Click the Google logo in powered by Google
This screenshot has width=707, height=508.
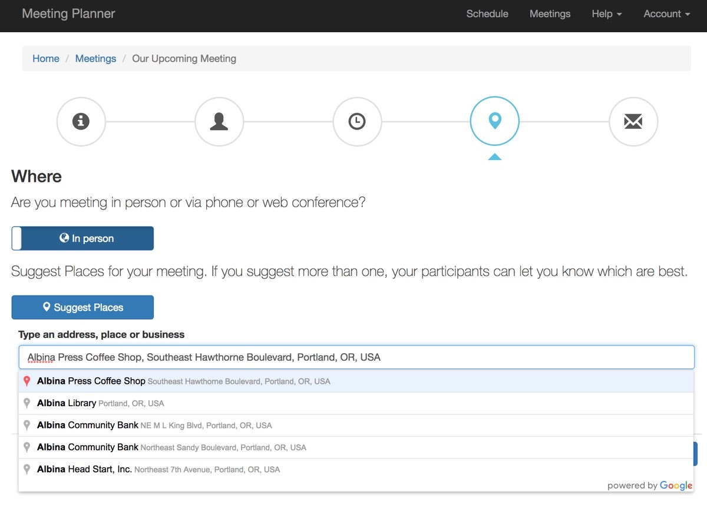[x=676, y=485]
